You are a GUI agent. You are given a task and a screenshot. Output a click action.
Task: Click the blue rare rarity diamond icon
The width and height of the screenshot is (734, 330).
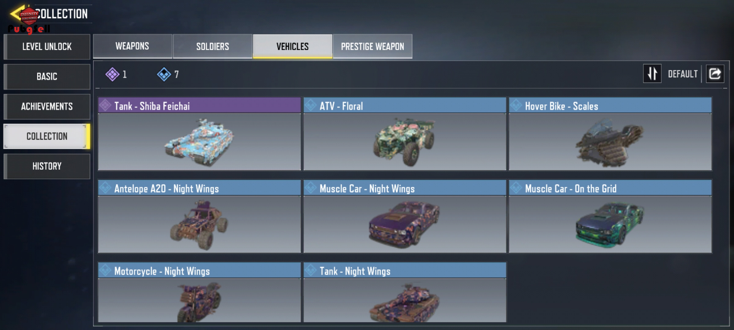point(164,74)
